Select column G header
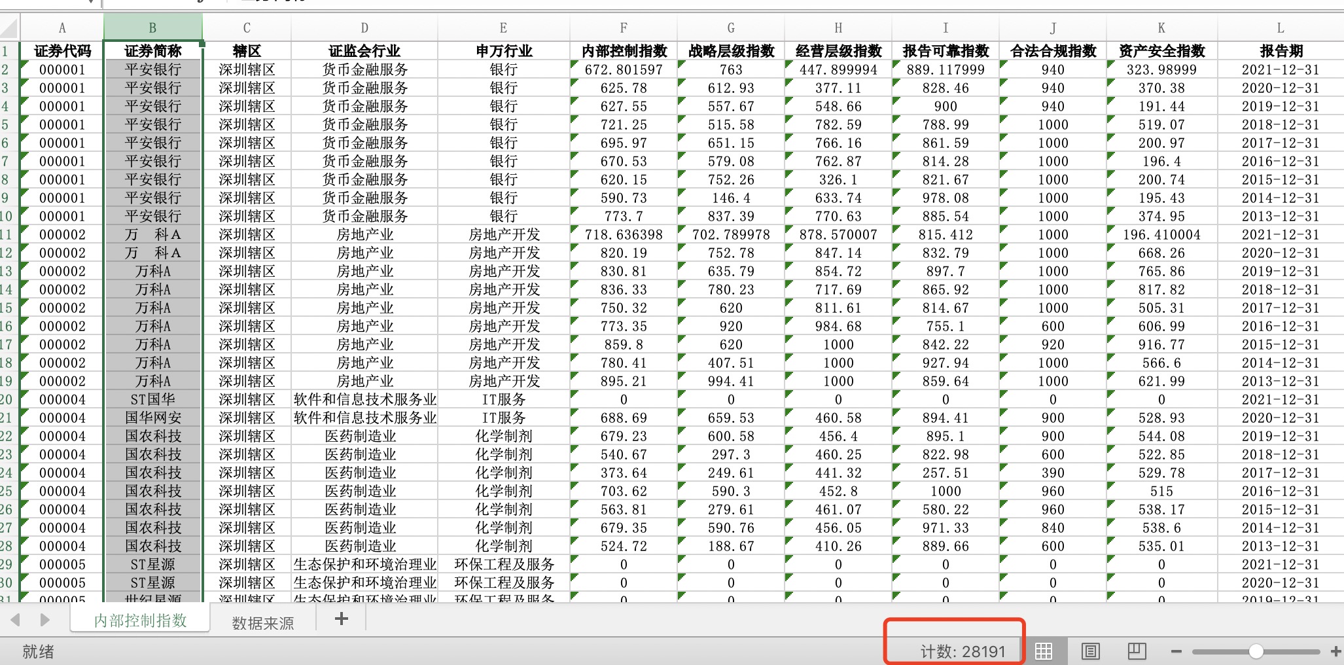Image resolution: width=1344 pixels, height=665 pixels. (731, 27)
